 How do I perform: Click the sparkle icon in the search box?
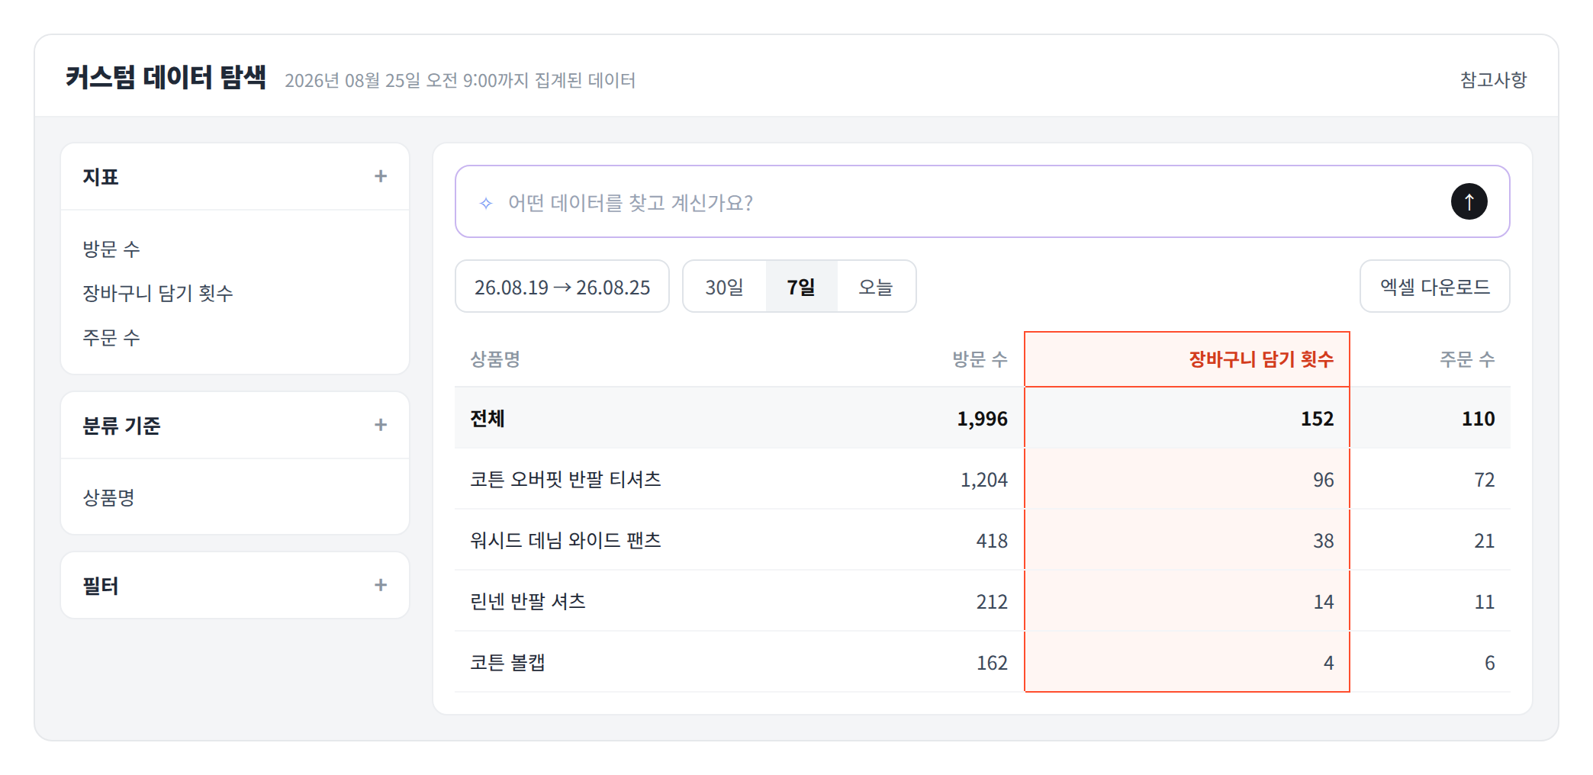[486, 203]
